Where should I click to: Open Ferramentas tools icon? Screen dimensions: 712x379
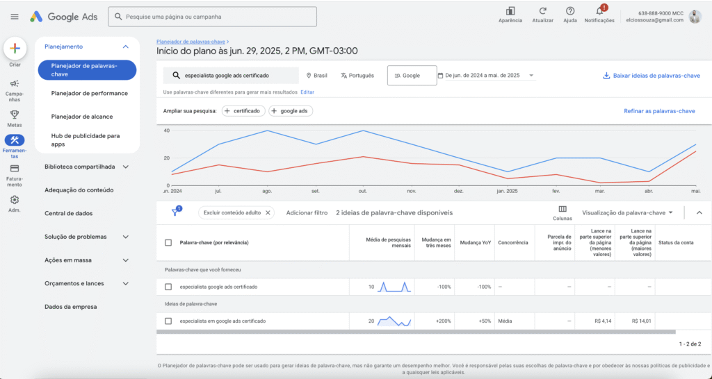click(x=15, y=140)
